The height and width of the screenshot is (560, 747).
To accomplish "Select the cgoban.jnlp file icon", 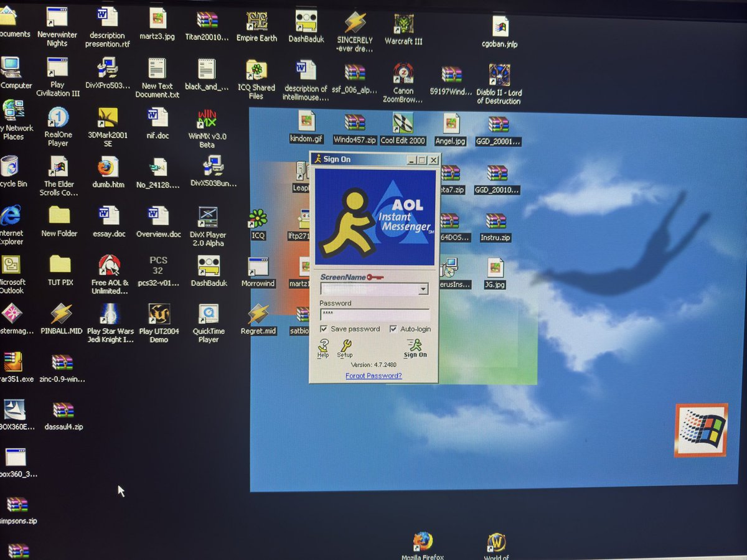I will point(500,27).
